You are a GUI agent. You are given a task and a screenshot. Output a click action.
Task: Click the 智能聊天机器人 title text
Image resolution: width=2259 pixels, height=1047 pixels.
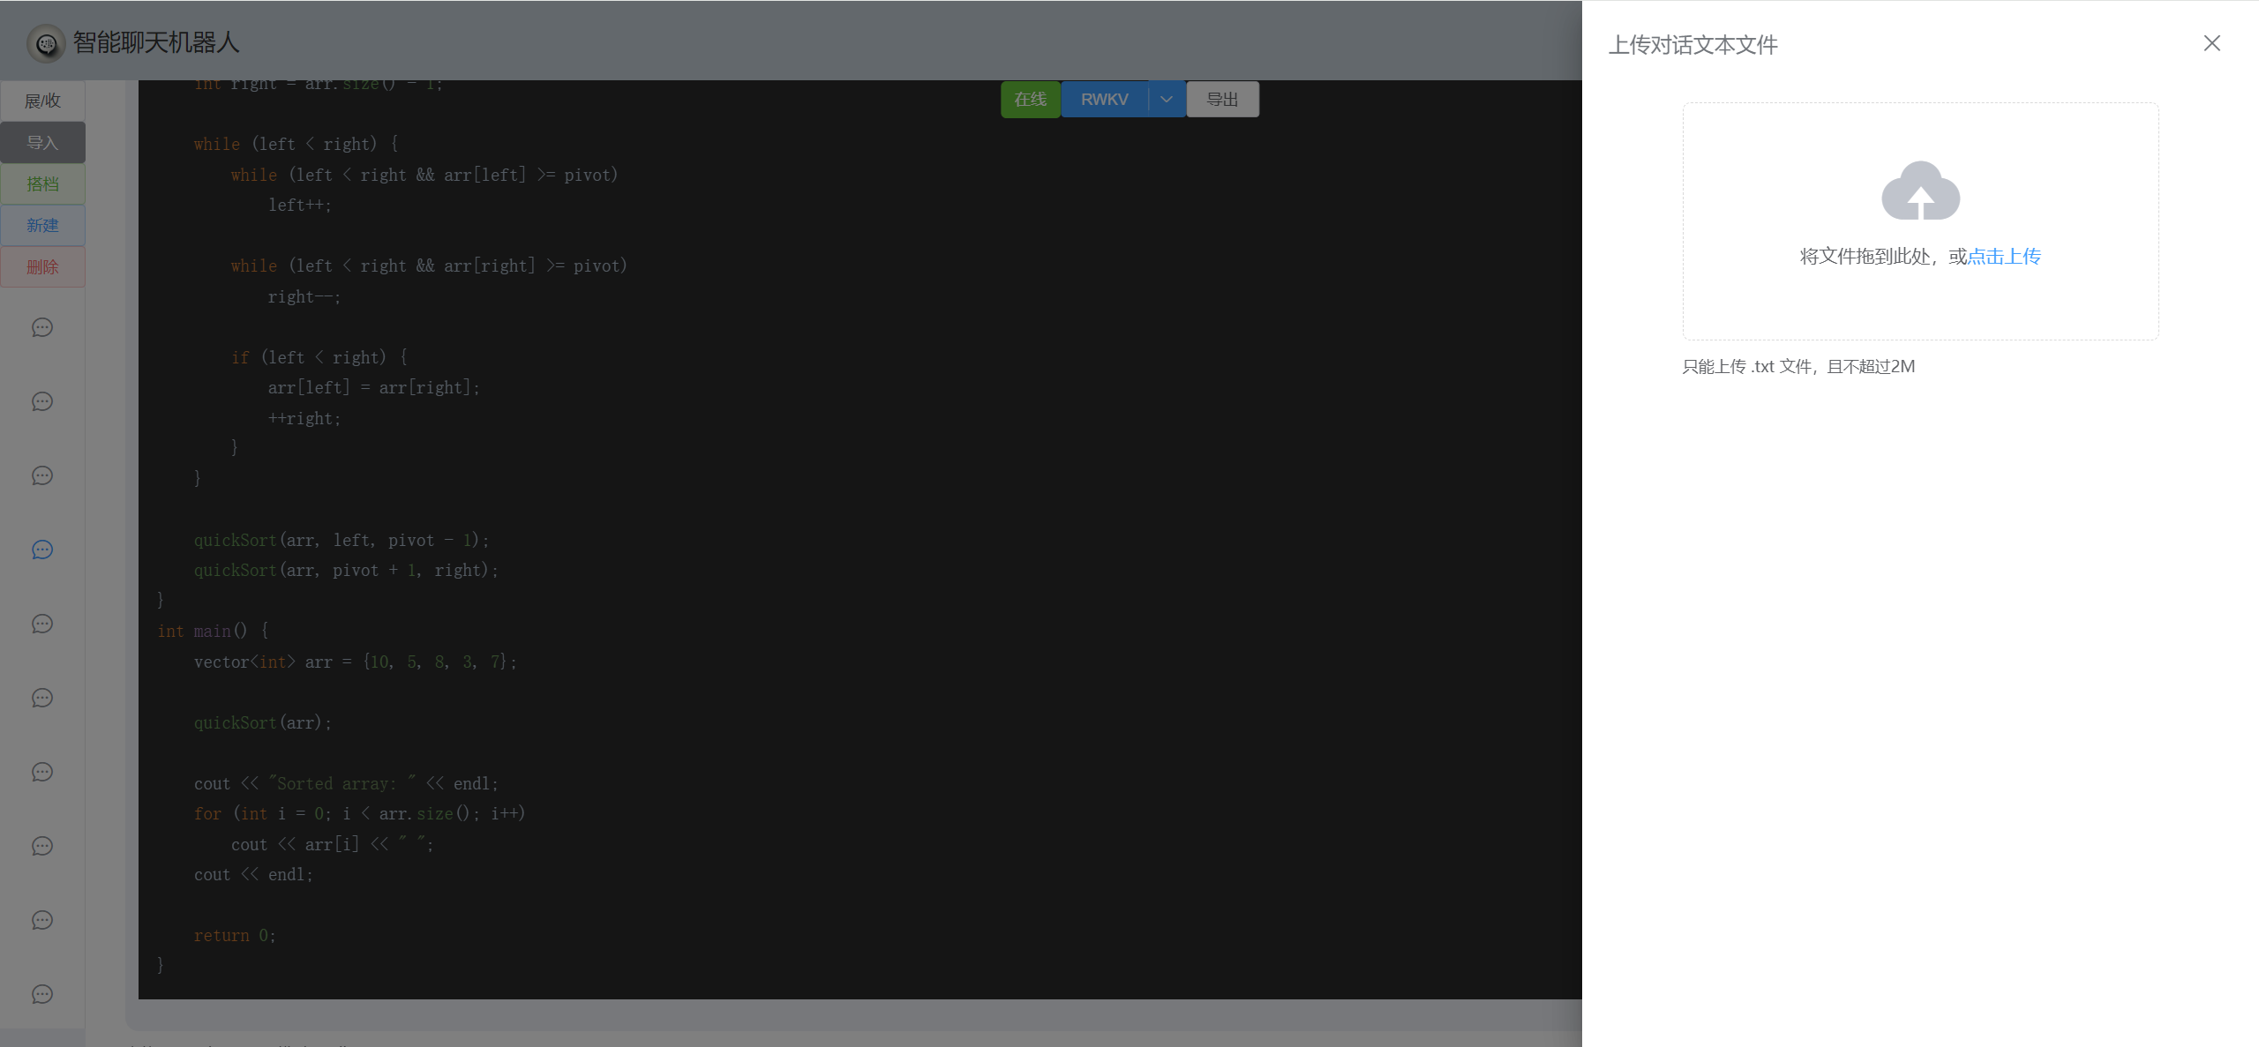[x=156, y=42]
